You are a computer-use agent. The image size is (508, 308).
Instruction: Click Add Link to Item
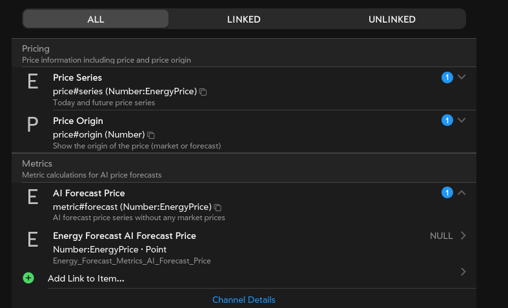point(86,278)
